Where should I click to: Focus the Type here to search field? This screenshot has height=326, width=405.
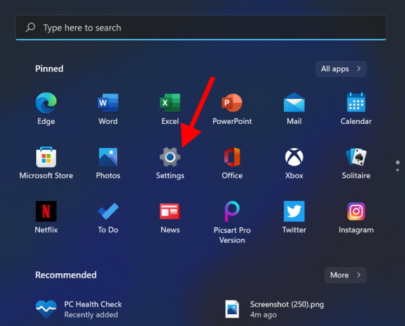201,28
